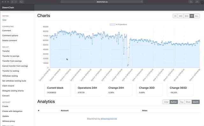Open Delegate vesting shares menu item
The width and height of the screenshot is (204, 126).
click(x=13, y=91)
